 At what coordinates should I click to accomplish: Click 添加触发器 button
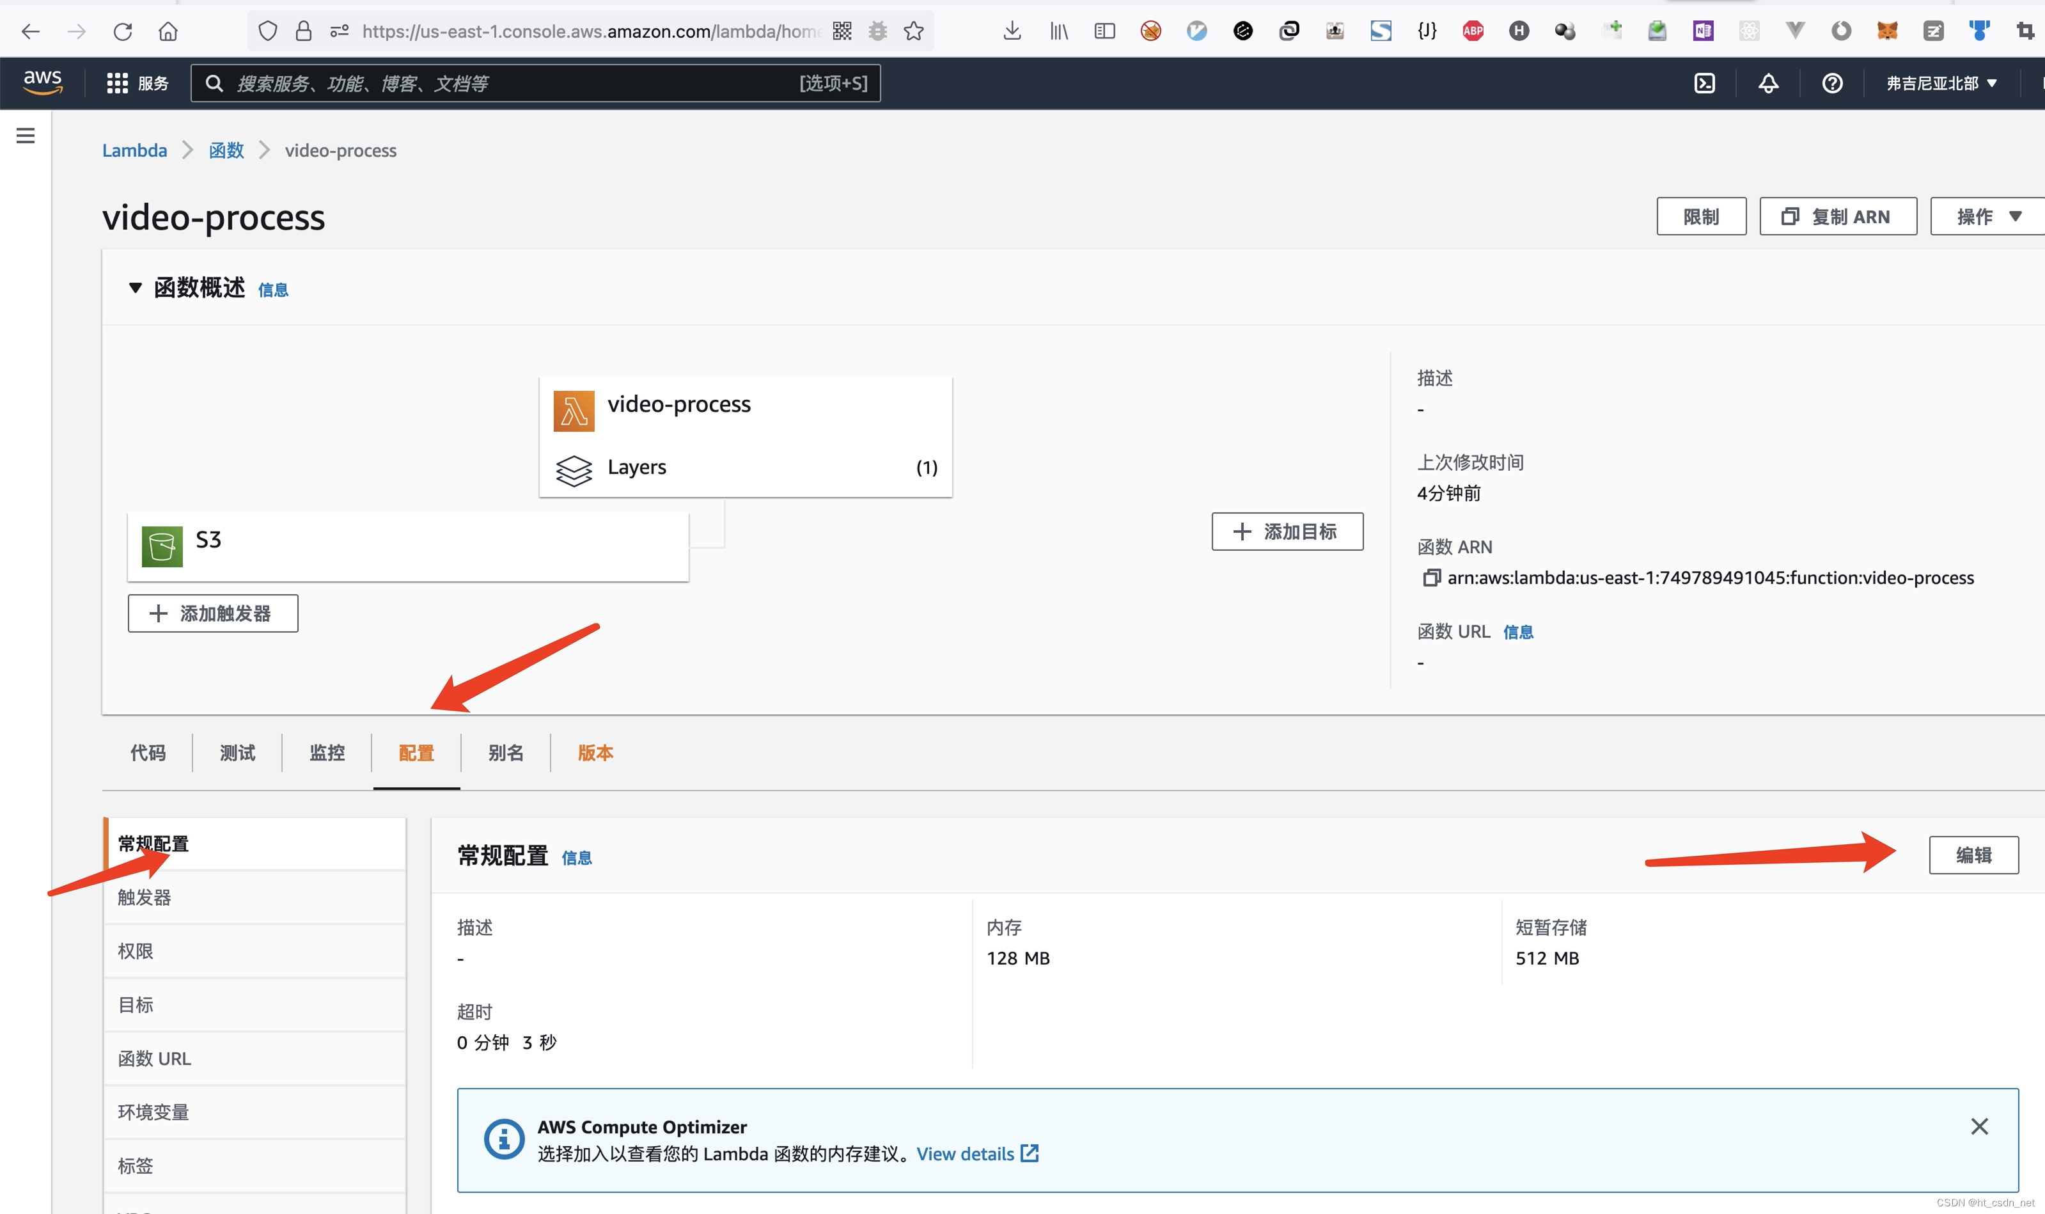pyautogui.click(x=212, y=613)
